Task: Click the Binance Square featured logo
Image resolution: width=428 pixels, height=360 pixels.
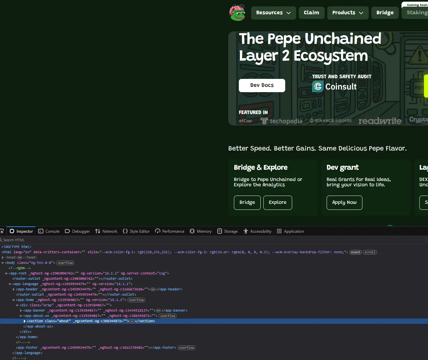Action: pos(331,121)
